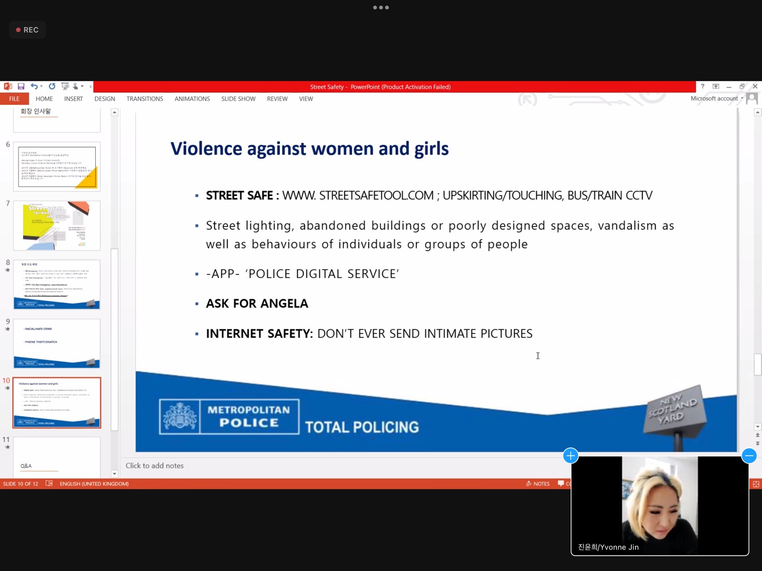
Task: Switch to the INSERT ribbon tab
Action: point(74,99)
